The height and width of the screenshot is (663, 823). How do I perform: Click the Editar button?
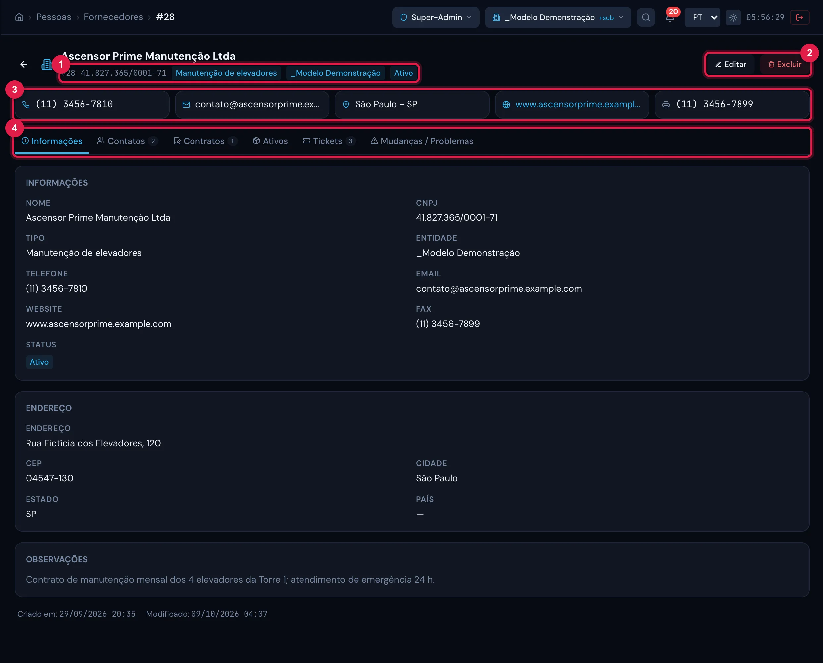point(731,64)
